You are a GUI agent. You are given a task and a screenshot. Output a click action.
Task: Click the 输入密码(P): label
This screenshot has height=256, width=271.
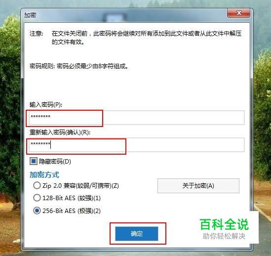point(46,105)
